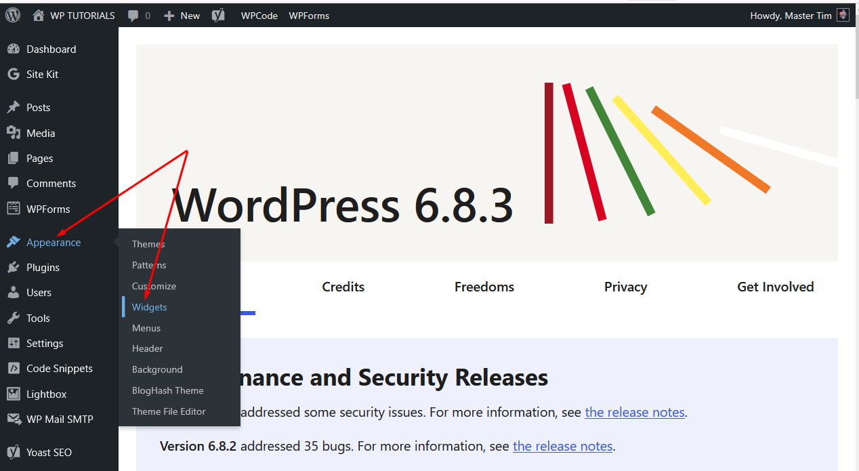Open Dashboard via its gauge icon
This screenshot has height=471, width=859.
point(13,49)
